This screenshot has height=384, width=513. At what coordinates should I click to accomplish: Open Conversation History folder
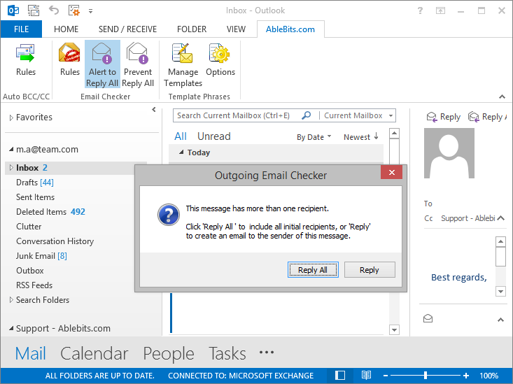pyautogui.click(x=55, y=241)
